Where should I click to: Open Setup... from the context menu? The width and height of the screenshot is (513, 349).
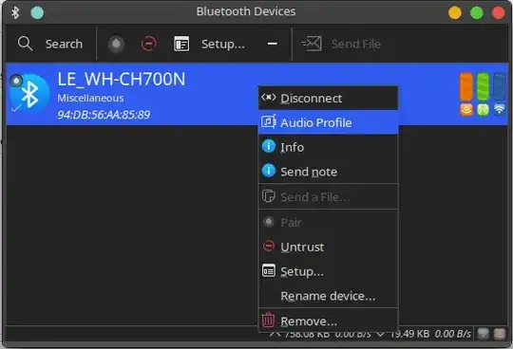point(328,271)
